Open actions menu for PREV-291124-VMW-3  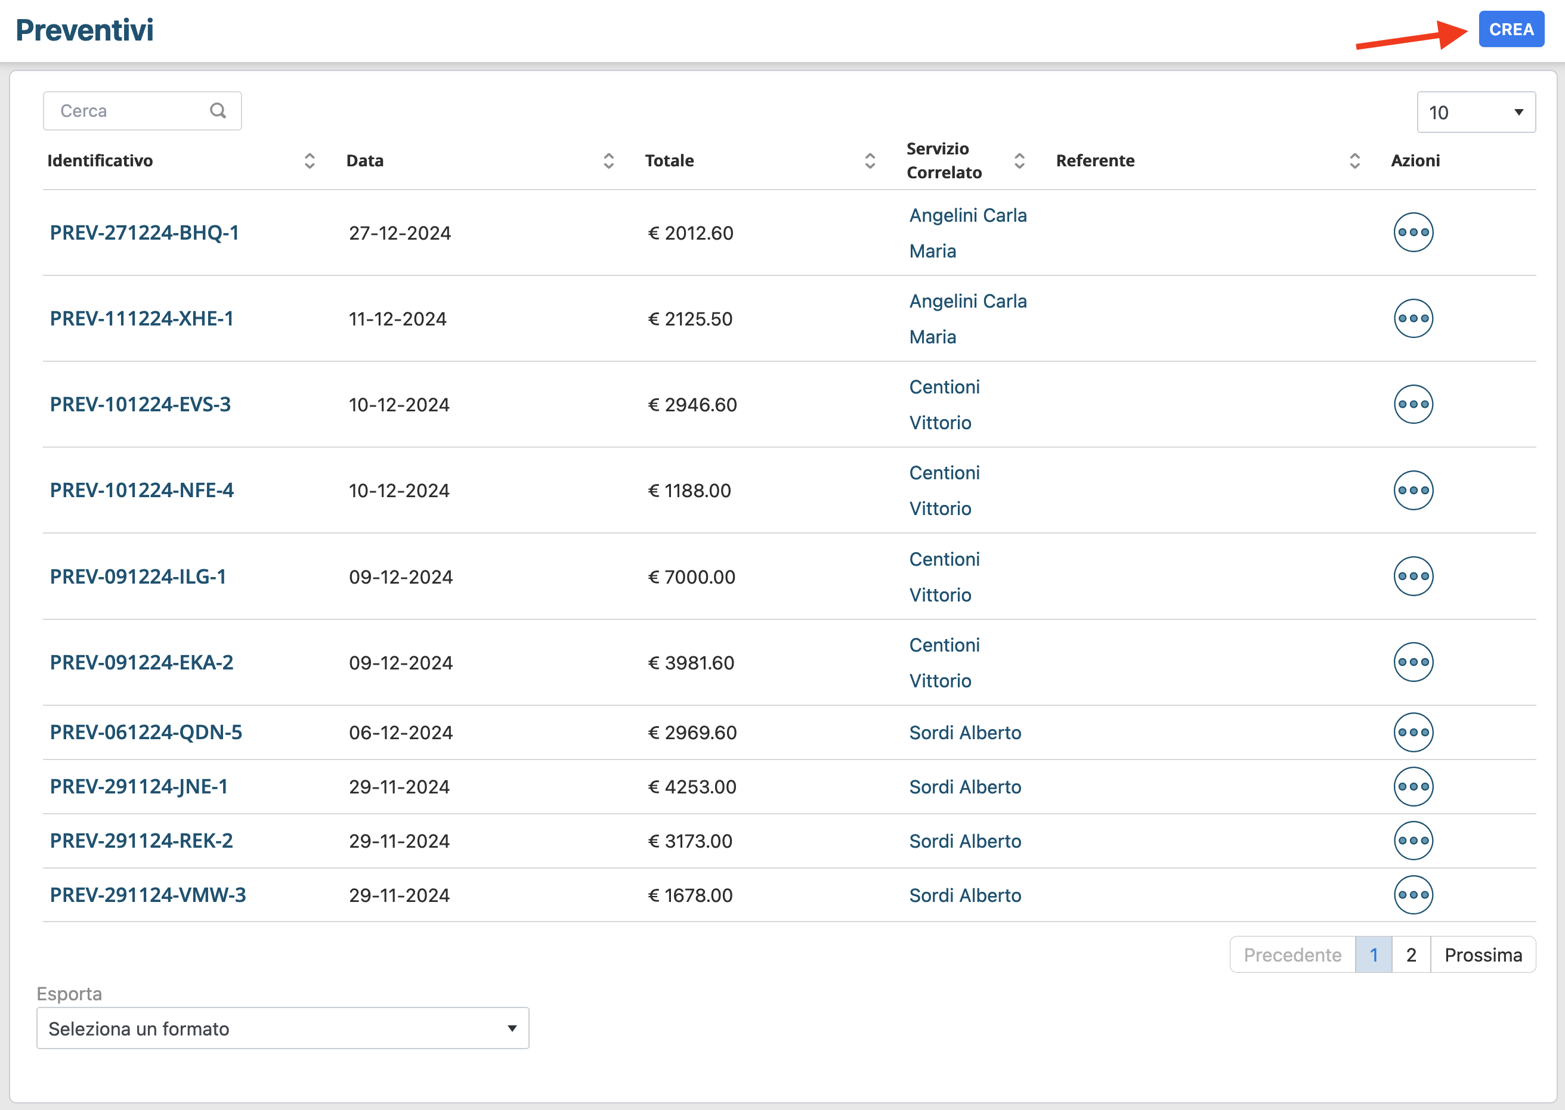(1412, 895)
